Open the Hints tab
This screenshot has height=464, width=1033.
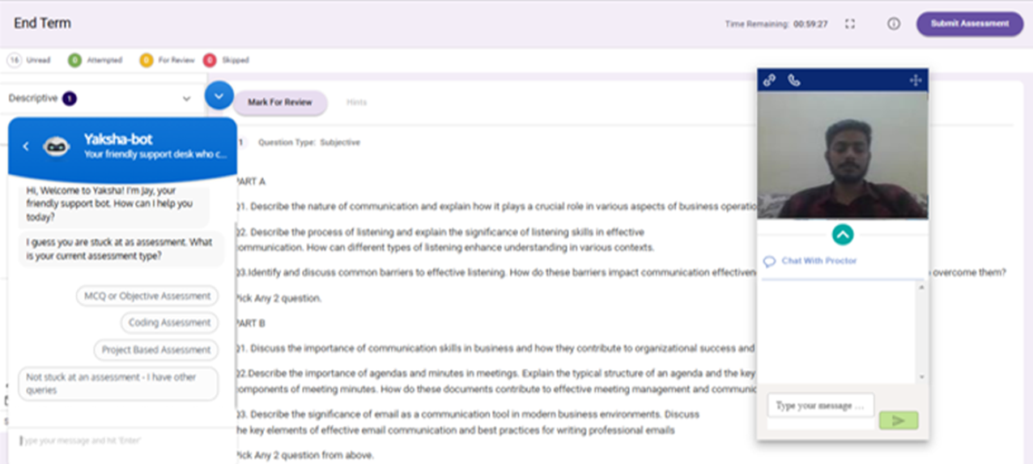[x=356, y=103]
